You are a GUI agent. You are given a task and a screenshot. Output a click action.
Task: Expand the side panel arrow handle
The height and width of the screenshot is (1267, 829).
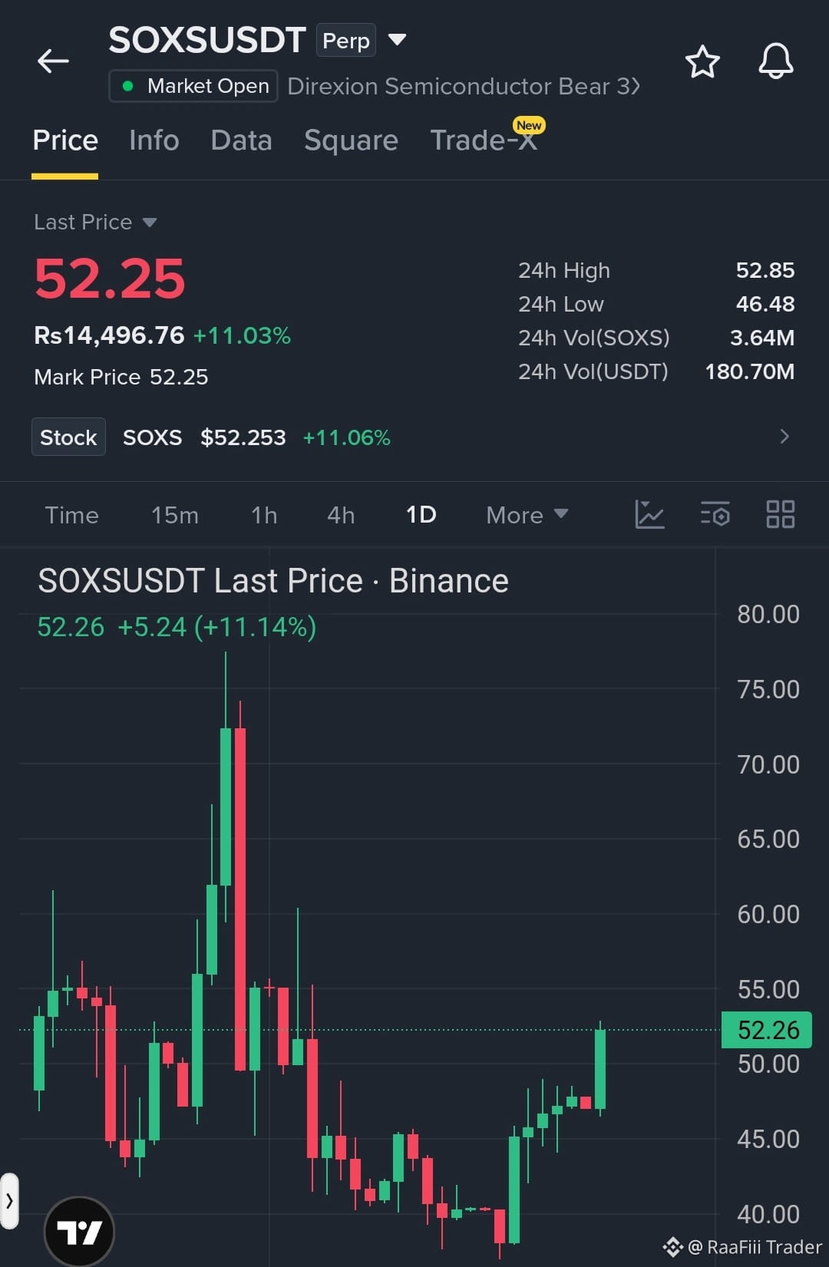(9, 1201)
